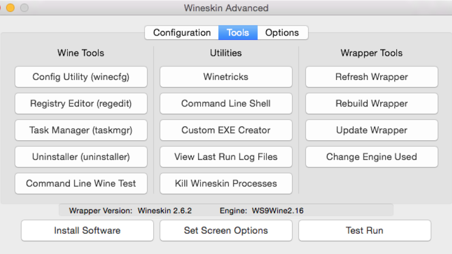
Task: Kill Wineskin Processes
Action: coord(226,183)
